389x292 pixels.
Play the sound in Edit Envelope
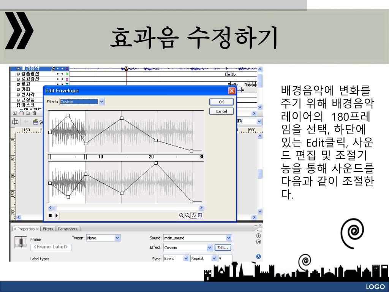click(x=57, y=216)
